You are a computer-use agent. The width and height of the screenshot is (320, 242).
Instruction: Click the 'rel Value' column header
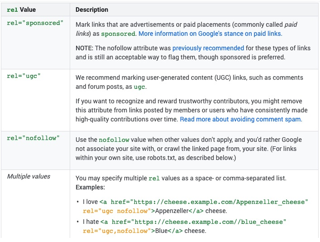[22, 10]
